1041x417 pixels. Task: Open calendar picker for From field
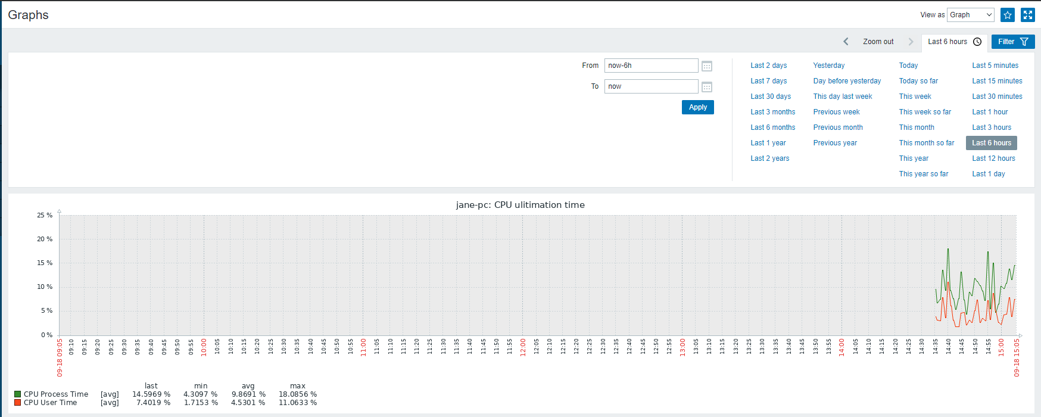click(707, 66)
